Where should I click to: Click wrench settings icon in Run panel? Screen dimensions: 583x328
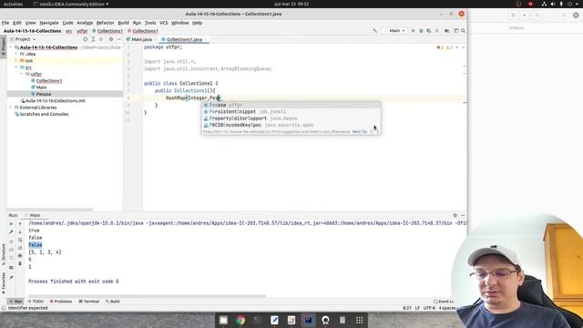tap(11, 232)
